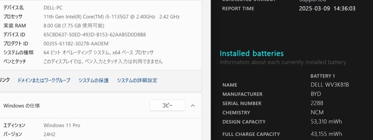Click the BATTERY 1 column header
The height and width of the screenshot is (140, 373).
pos(323,76)
